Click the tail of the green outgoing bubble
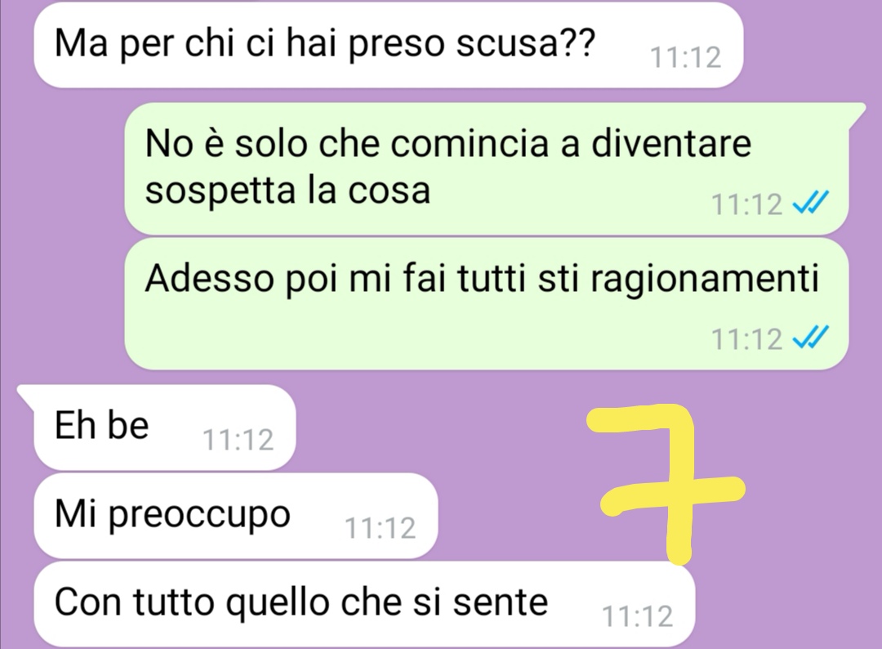 point(856,111)
